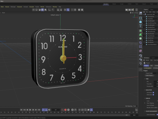Image resolution: width=158 pixels, height=119 pixels.
Task: Select the Project attribute tab button
Action: point(146,65)
